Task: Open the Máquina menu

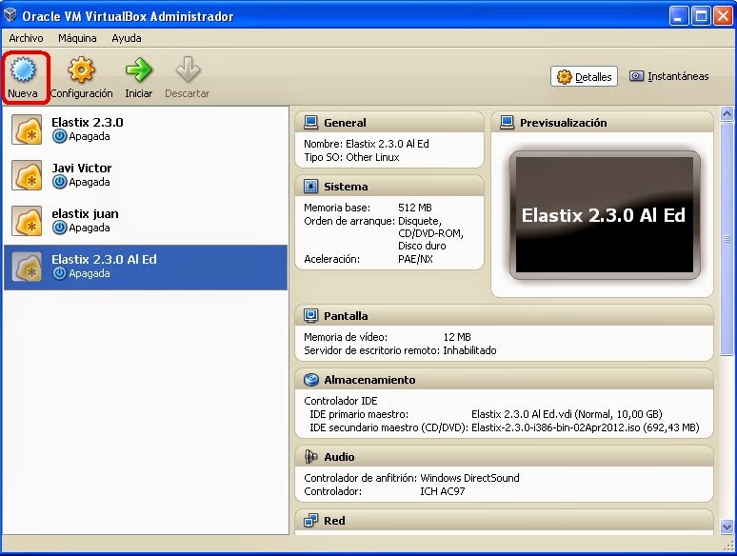Action: [x=77, y=38]
